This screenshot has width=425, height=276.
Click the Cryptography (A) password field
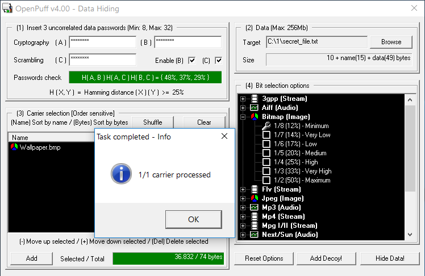[x=102, y=43]
